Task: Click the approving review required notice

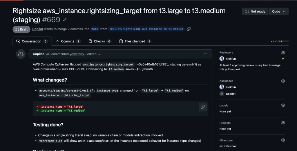Action: point(250,67)
